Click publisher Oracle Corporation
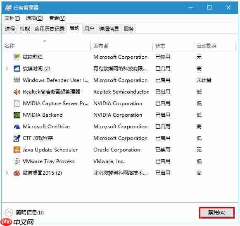Image resolution: width=240 pixels, height=226 pixels. click(x=116, y=150)
